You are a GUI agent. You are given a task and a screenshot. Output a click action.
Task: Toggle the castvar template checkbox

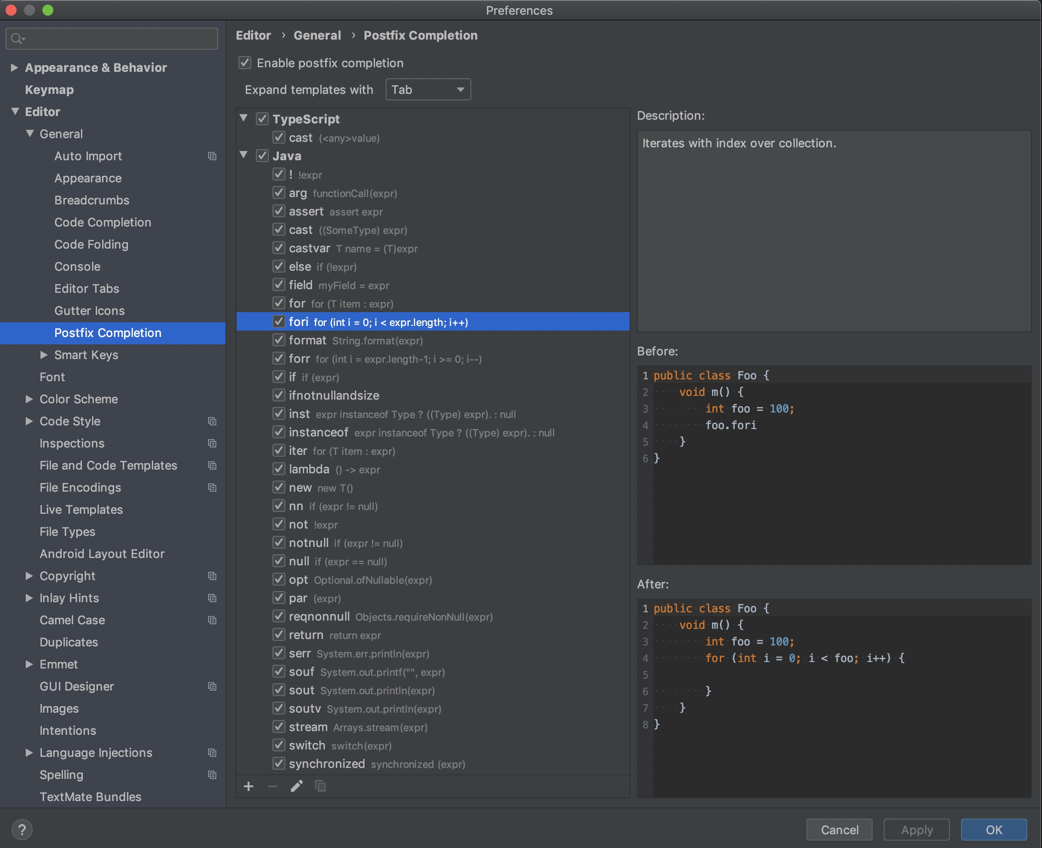[x=279, y=248]
